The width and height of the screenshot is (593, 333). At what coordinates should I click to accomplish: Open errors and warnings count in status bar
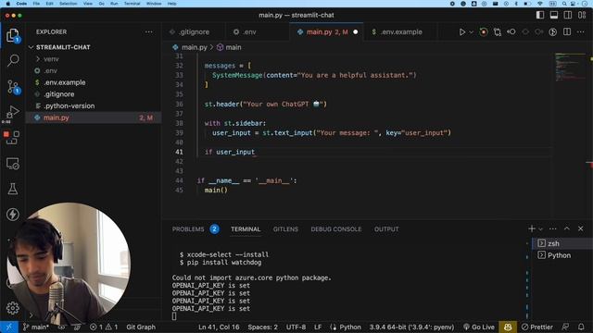coord(104,327)
